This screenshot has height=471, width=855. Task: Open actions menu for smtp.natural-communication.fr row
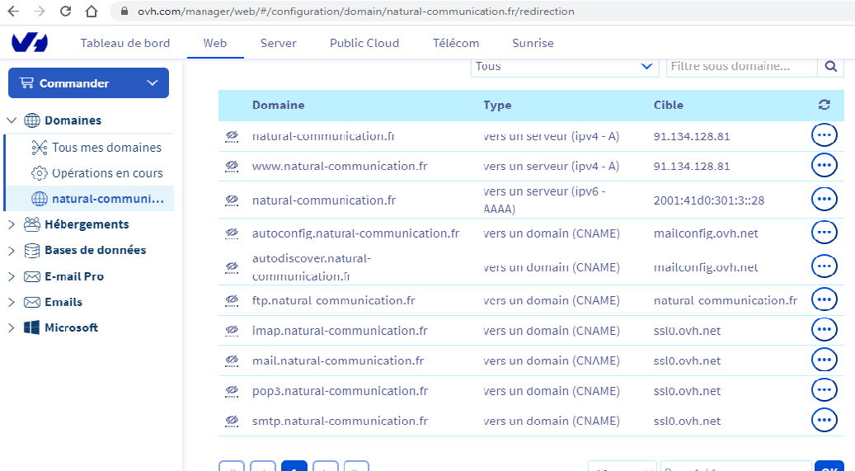point(824,421)
